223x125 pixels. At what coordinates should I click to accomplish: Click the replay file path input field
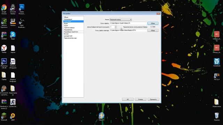click(x=128, y=31)
